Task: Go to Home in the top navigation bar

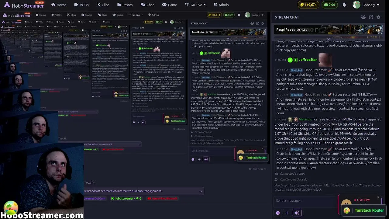Action: point(59,5)
